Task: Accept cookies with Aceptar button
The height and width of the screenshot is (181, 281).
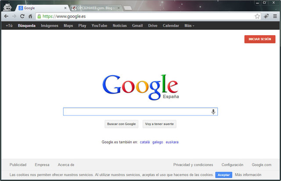Action: click(223, 175)
